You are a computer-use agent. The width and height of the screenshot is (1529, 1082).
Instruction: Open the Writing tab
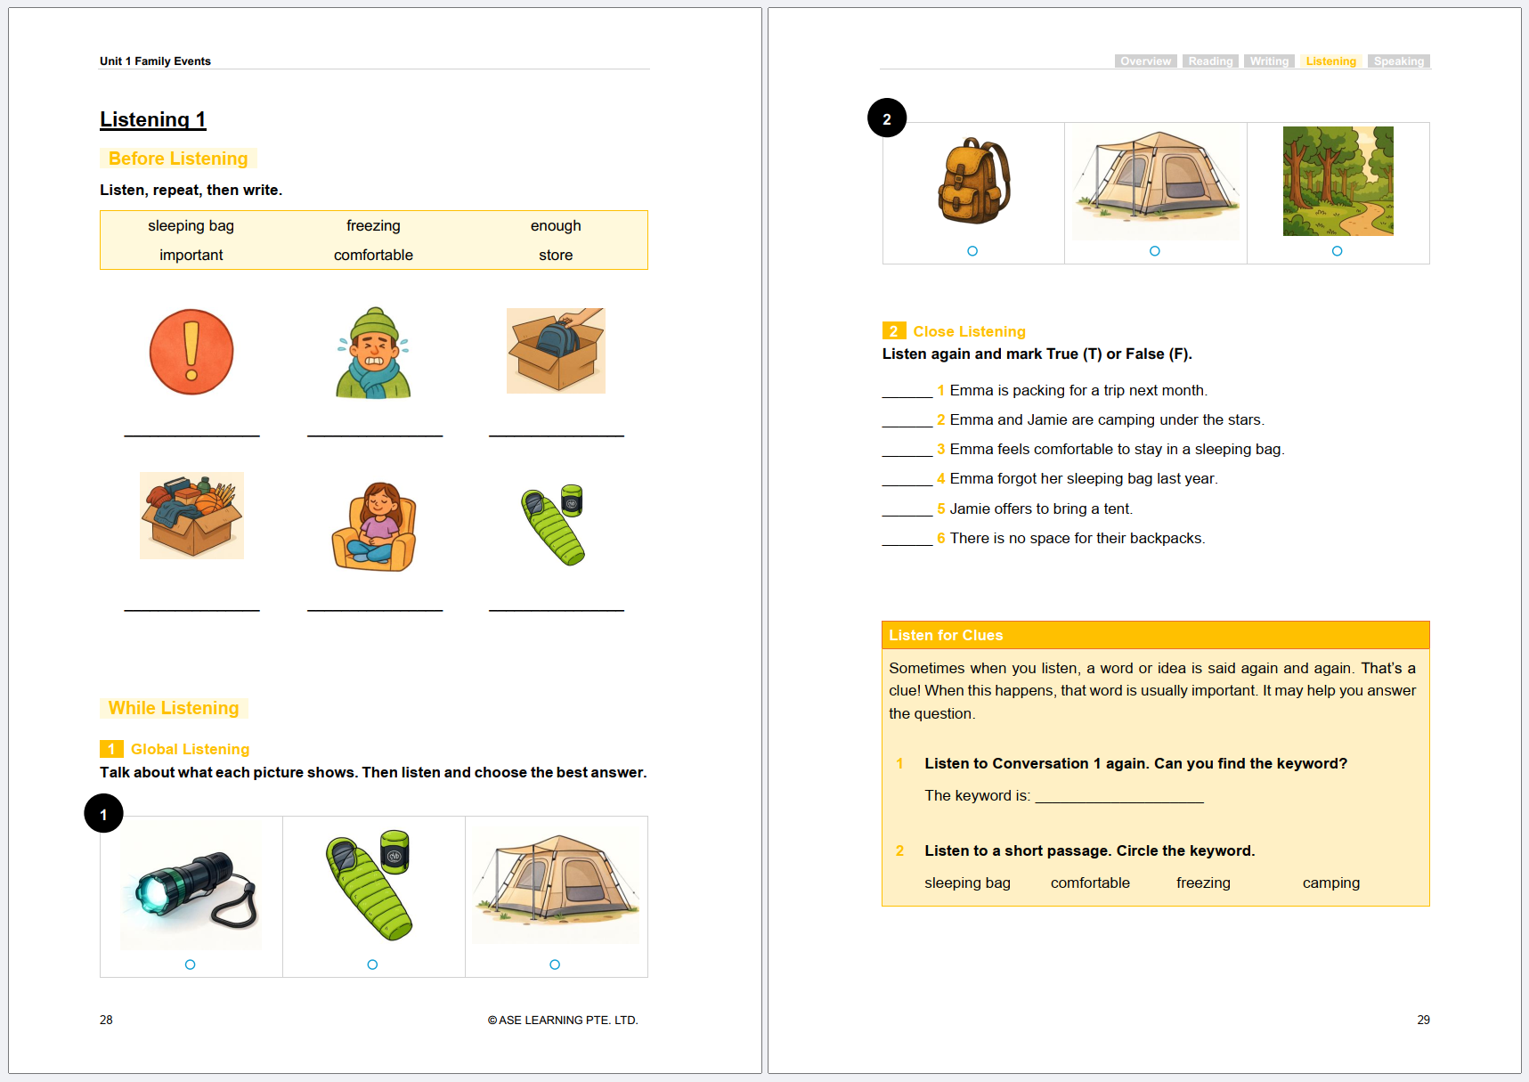click(x=1269, y=61)
